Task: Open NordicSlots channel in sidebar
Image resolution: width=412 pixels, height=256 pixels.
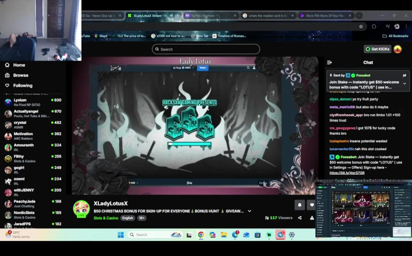Action: (33, 215)
